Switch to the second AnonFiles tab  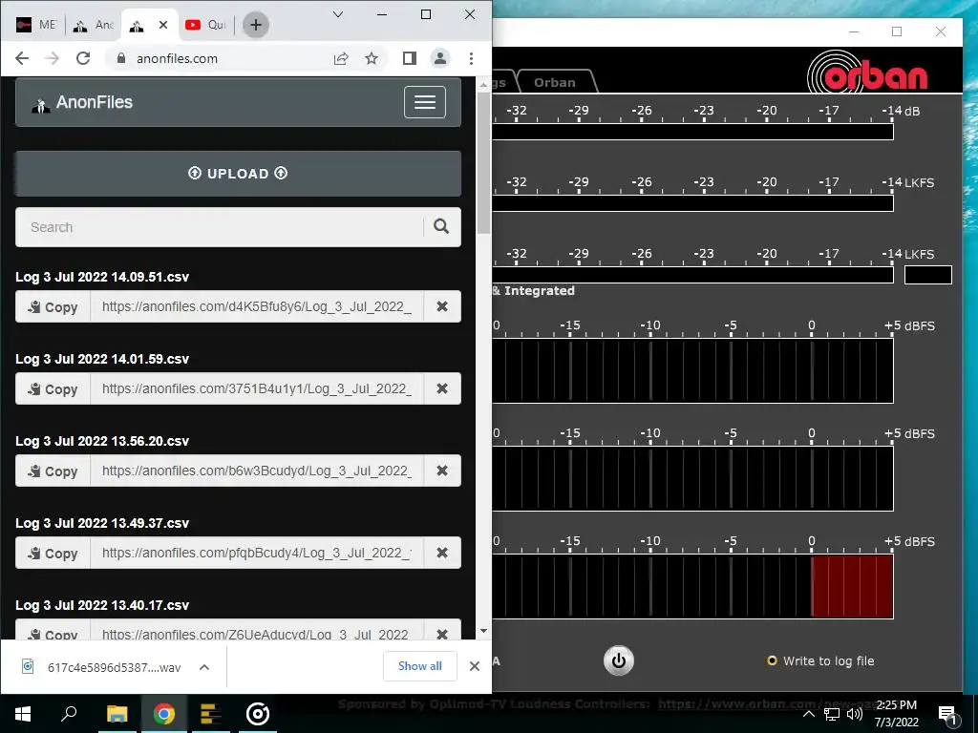click(x=94, y=25)
